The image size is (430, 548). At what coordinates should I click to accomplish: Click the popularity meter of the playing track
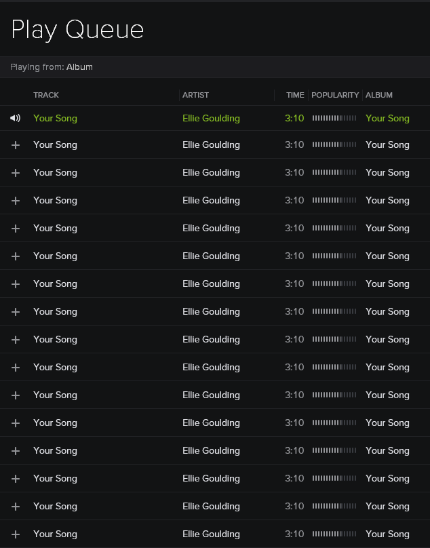[x=335, y=118]
